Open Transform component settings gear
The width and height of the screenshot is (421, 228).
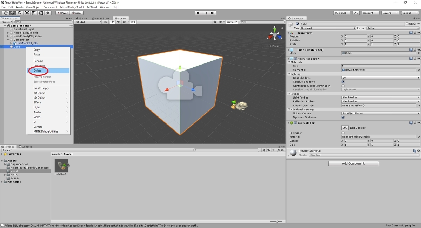click(419, 33)
